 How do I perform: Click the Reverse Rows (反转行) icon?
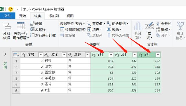click(x=32, y=29)
